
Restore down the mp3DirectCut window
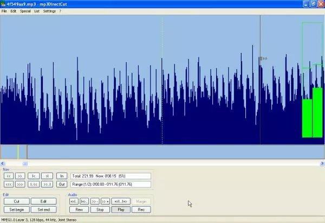tap(314, 4)
